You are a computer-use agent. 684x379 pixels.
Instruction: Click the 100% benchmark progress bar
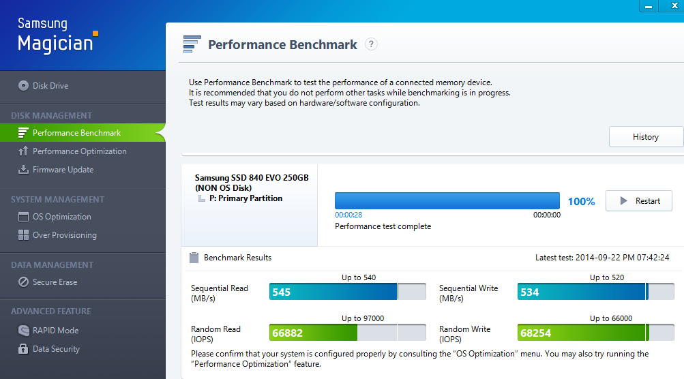point(447,200)
